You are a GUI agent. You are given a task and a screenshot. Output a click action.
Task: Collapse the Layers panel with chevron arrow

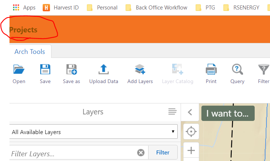[x=190, y=112]
